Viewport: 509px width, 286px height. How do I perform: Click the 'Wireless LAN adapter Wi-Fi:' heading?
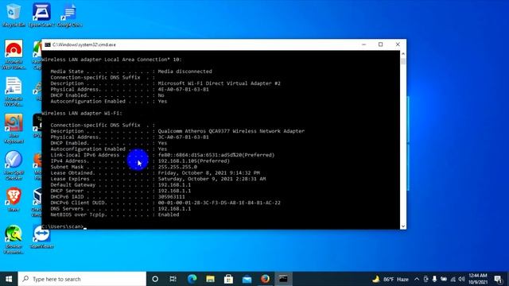[82, 113]
